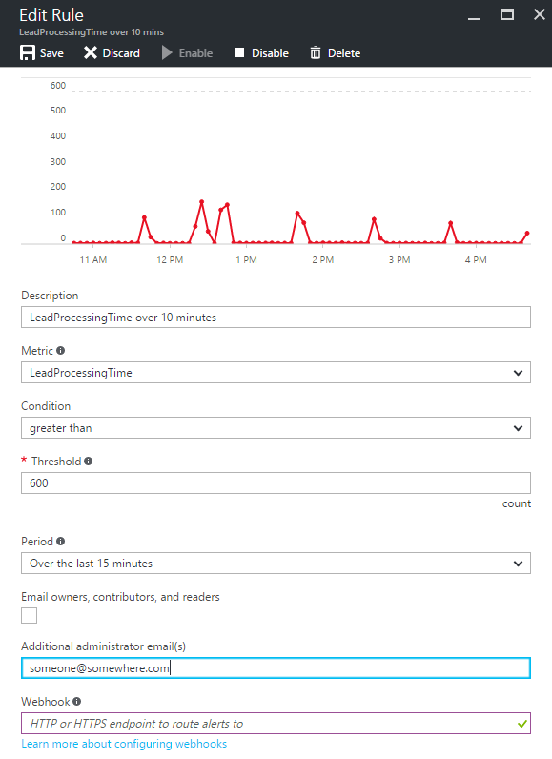
Task: Click the info icon next to Period
Action: tap(60, 542)
